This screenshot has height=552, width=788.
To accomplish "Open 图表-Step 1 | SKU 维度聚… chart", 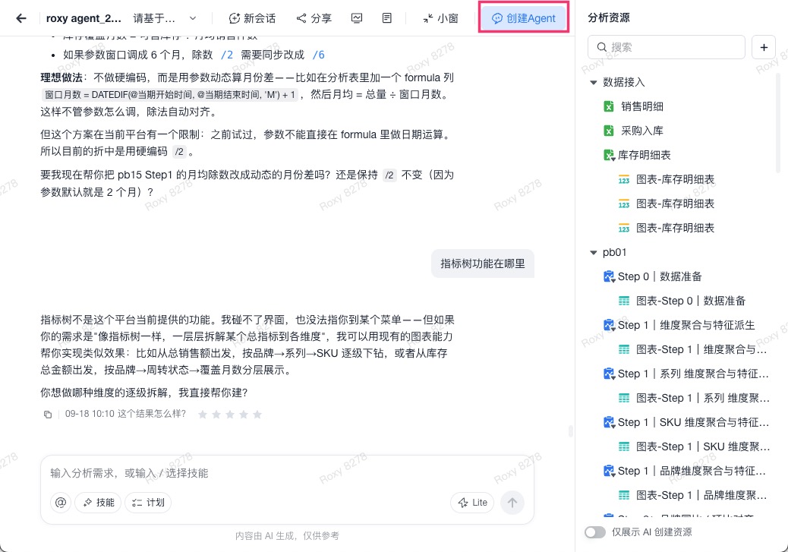I will [x=694, y=446].
